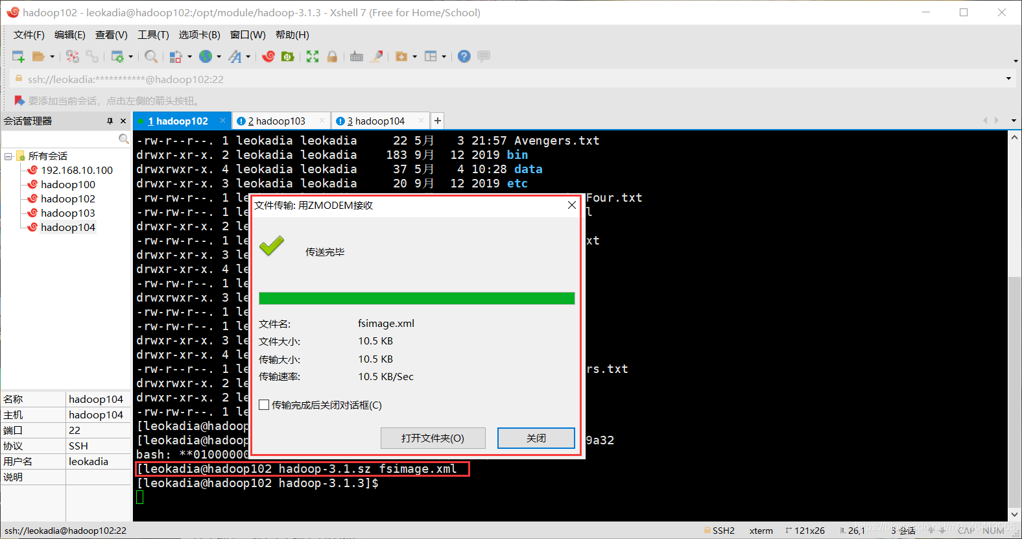Select hadoop100 session in tree
This screenshot has height=539, width=1022.
(67, 185)
